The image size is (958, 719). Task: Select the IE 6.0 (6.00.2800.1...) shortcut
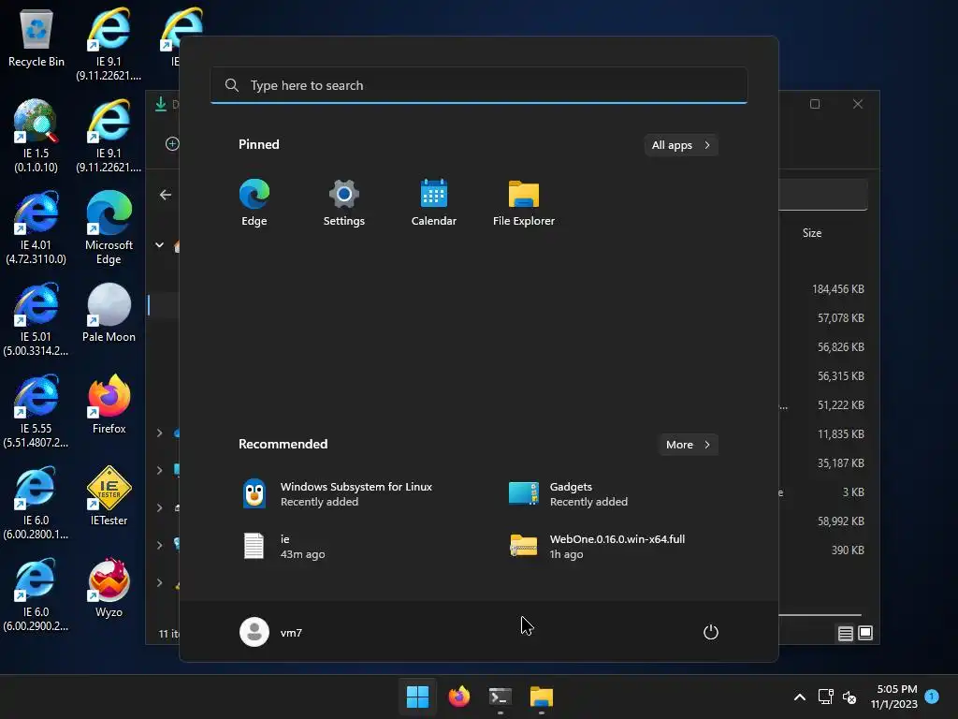coord(36,503)
